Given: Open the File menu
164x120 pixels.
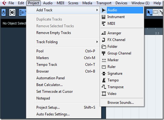Looking at the screenshot, I should 11,3.
